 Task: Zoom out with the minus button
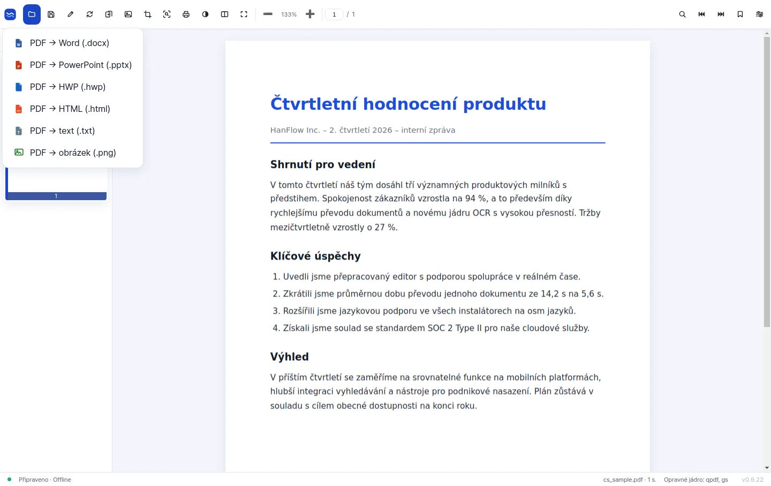[268, 14]
